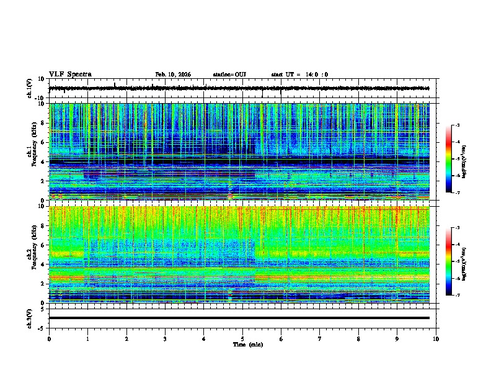Click the dark 4 kHz band in ch.1 spectrogram

pyautogui.click(x=239, y=161)
